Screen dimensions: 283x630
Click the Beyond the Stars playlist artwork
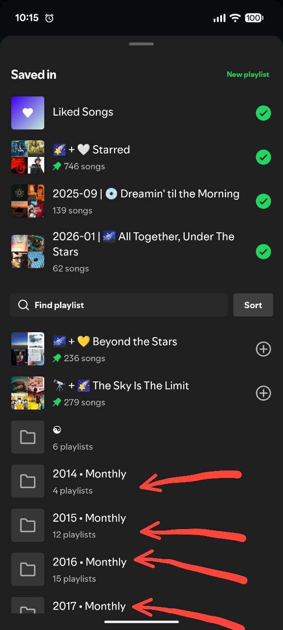click(28, 348)
